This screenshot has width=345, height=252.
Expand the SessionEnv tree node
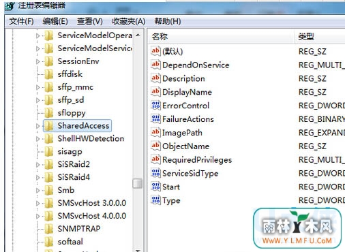pos(37,61)
